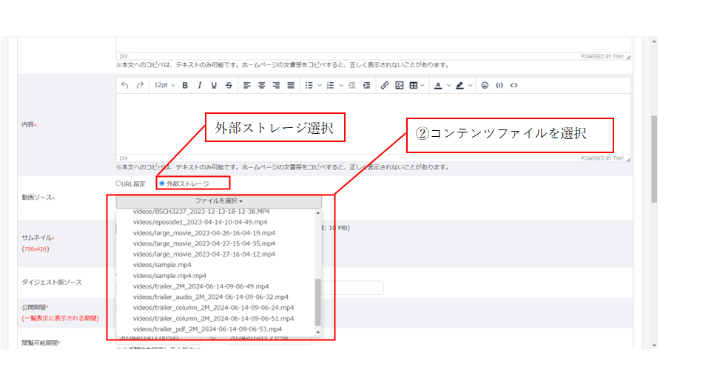Image resolution: width=717 pixels, height=378 pixels.
Task: Expand bullet list style options arrow
Action: coord(319,86)
